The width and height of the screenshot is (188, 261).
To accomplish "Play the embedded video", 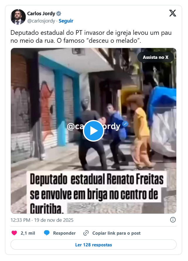I will pos(93,131).
